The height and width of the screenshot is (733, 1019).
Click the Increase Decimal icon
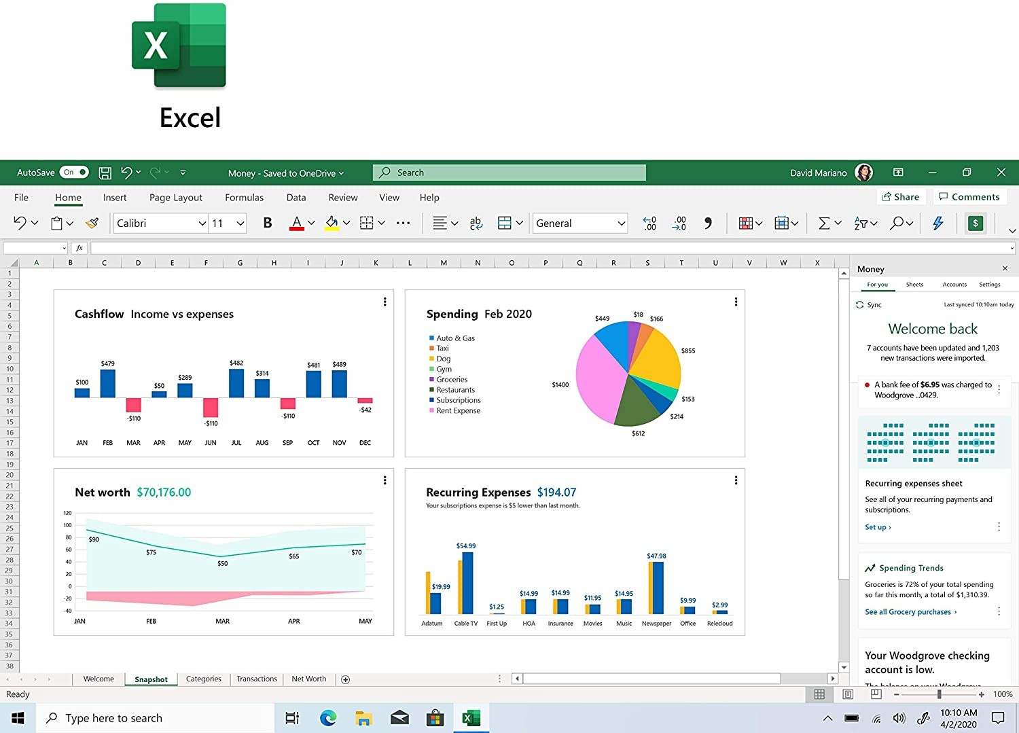click(x=649, y=223)
